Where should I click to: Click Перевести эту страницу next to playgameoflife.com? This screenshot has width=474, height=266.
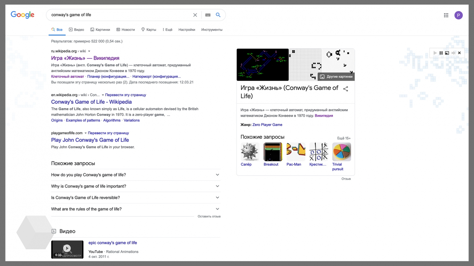coord(108,133)
